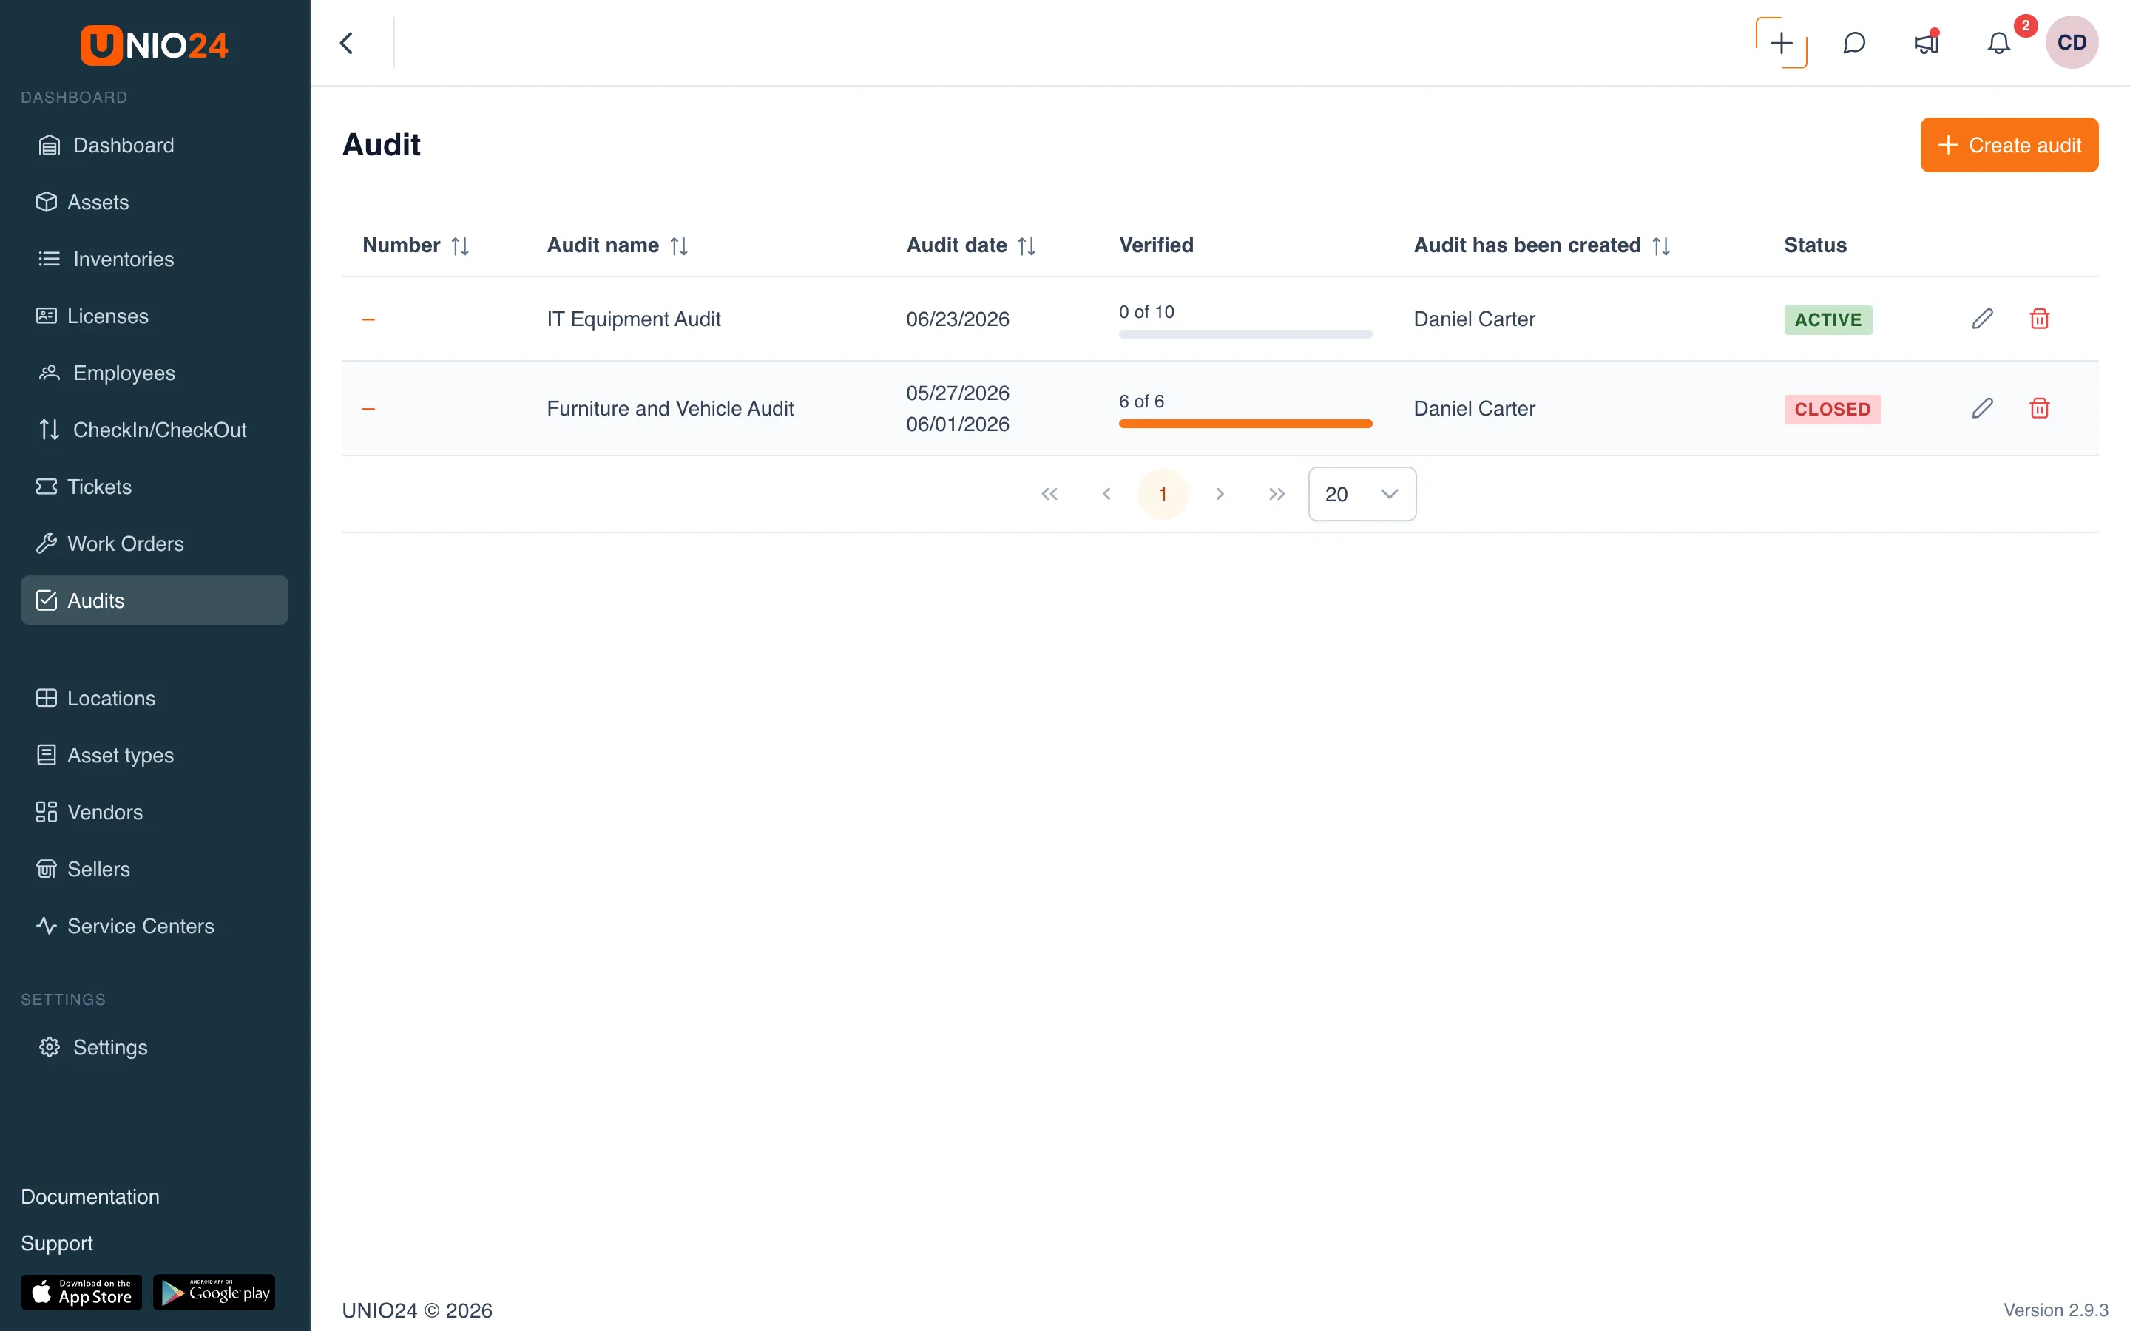Sort by Audit has been created arrows
This screenshot has width=2130, height=1331.
click(1661, 246)
